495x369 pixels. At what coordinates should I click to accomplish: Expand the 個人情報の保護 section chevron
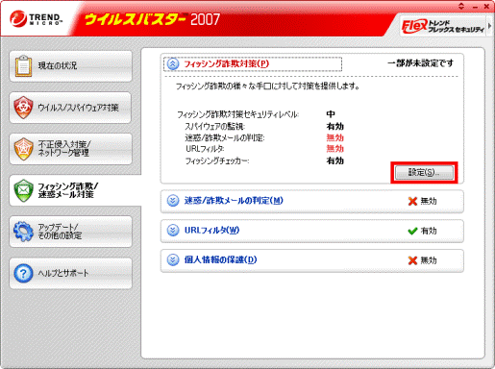pyautogui.click(x=173, y=259)
